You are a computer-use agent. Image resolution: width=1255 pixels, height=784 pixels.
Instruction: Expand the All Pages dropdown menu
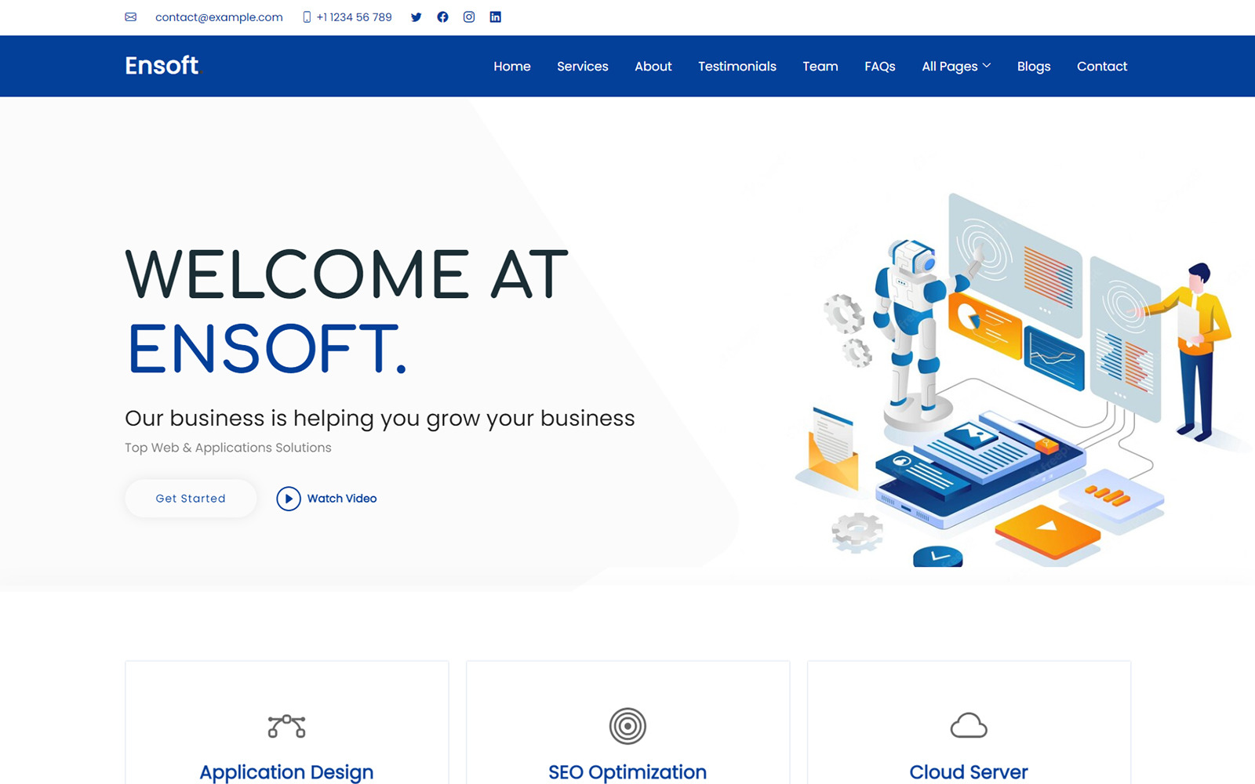click(x=956, y=66)
